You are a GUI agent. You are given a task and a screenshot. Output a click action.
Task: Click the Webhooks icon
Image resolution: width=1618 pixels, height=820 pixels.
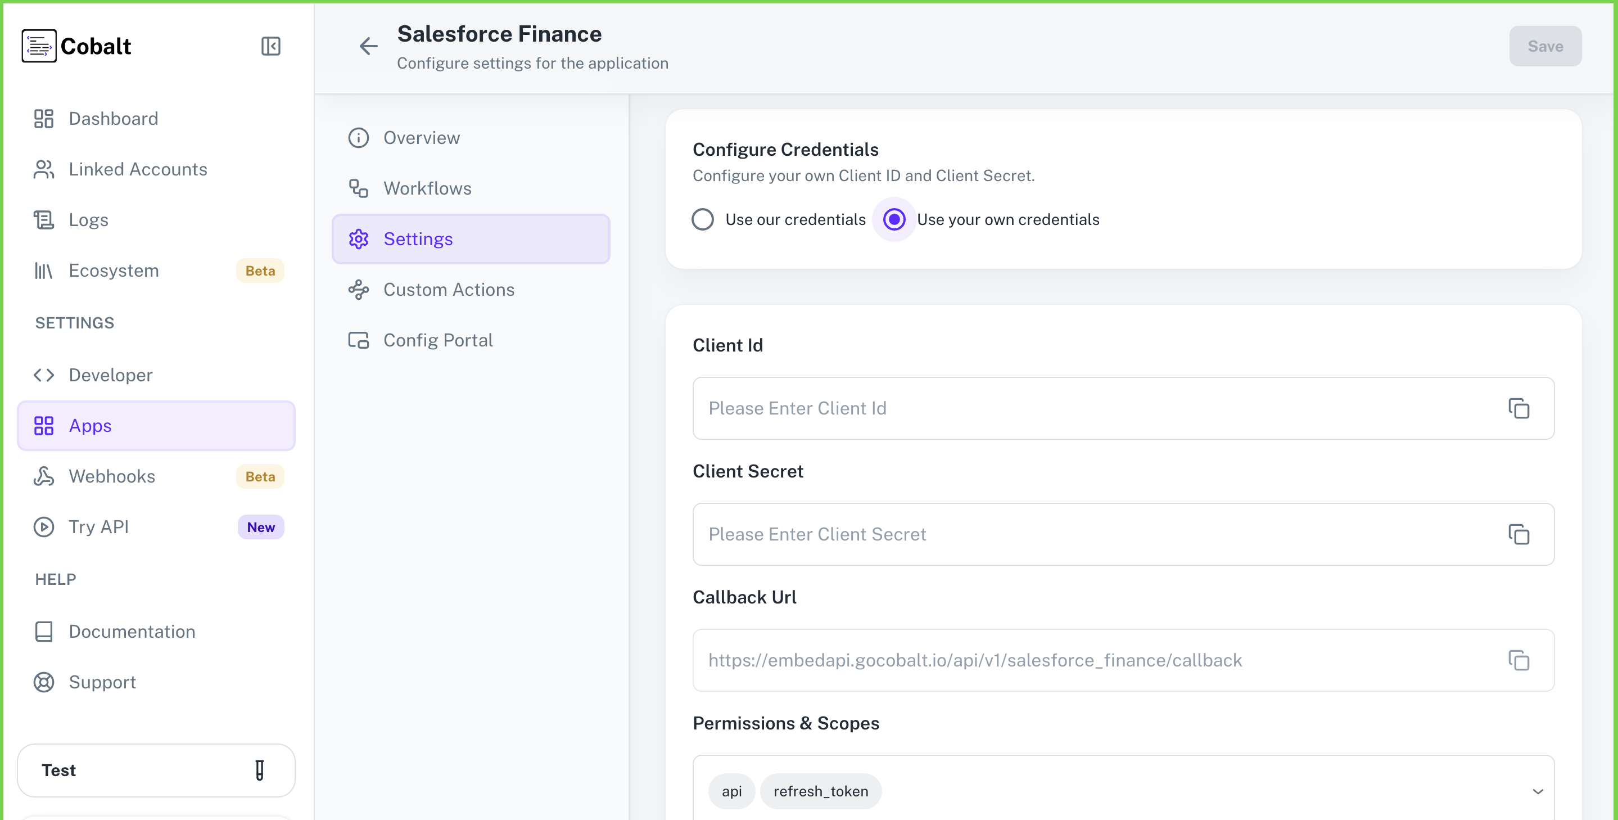coord(43,476)
